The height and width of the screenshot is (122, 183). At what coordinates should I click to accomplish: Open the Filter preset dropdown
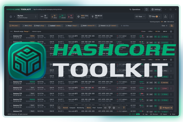[x=14, y=26]
